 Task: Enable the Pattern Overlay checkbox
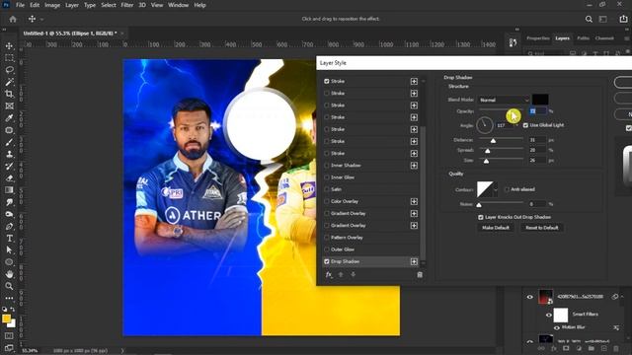[327, 238]
